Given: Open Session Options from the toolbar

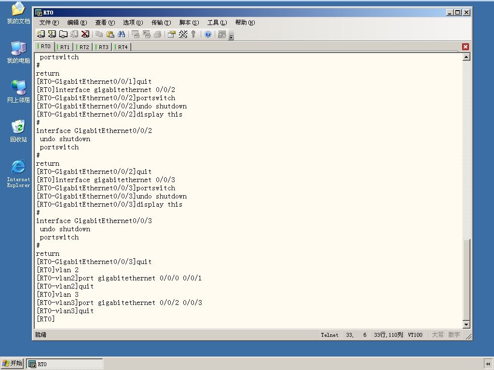Looking at the screenshot, I should 172,34.
